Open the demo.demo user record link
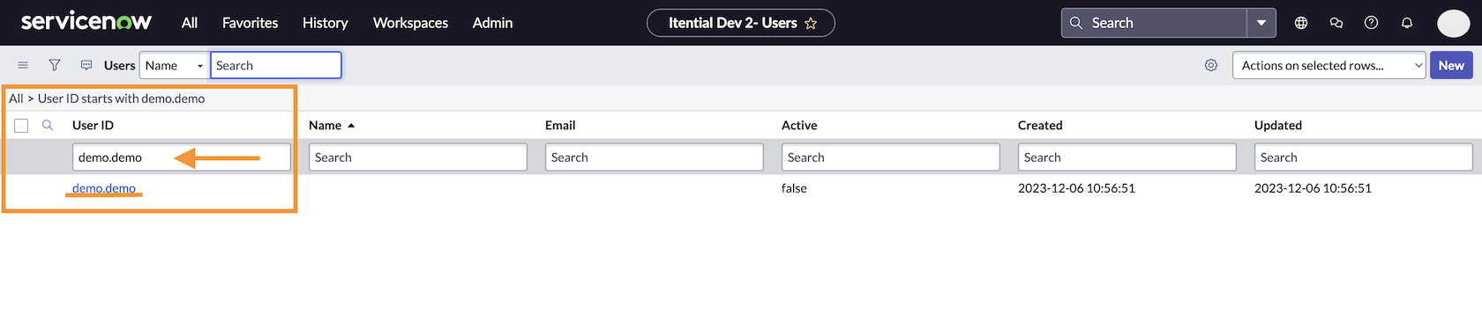This screenshot has height=321, width=1482. (104, 188)
